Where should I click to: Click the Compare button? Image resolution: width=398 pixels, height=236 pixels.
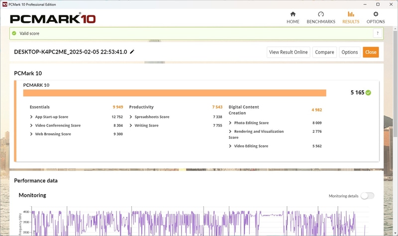(324, 52)
